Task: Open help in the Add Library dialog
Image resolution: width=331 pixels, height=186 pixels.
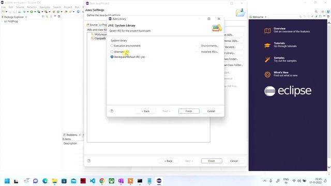Action: click(x=112, y=111)
